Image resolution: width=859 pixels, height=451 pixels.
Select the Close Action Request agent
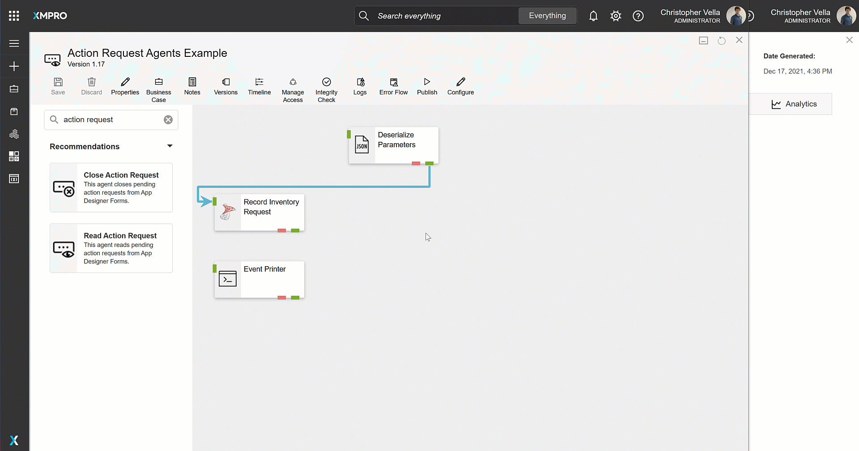[x=111, y=187]
